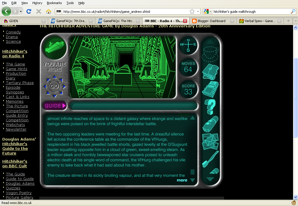
Task: Click the N-W-E-S compass icon
Action: pos(188,45)
